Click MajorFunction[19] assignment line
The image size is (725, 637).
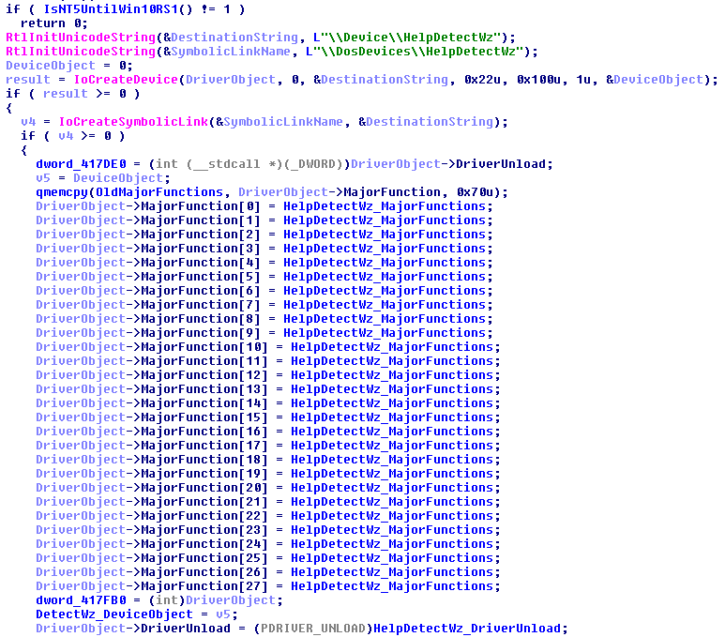(268, 473)
